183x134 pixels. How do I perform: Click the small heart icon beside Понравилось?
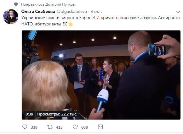[x=16, y=4]
